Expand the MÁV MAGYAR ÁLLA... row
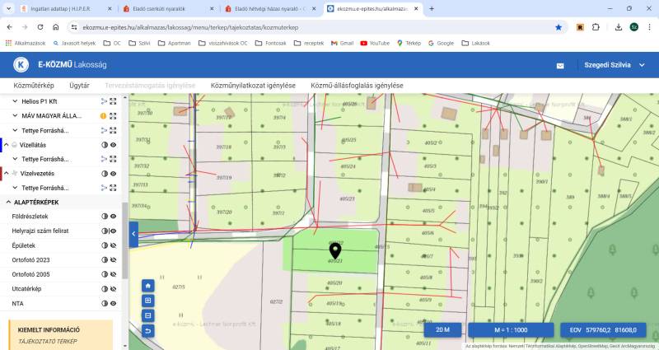 tap(15, 115)
